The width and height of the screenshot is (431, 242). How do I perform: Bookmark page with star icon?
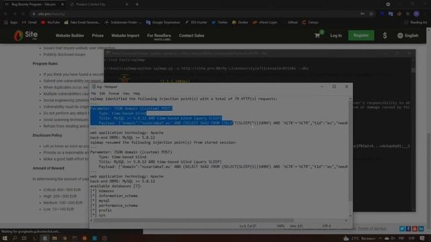point(371,13)
